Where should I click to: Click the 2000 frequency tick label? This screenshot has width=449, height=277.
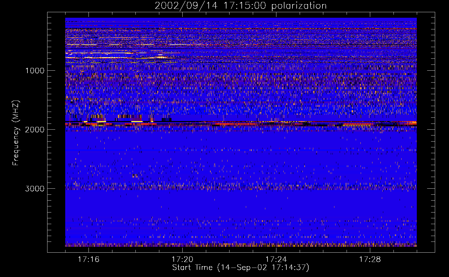(x=35, y=130)
